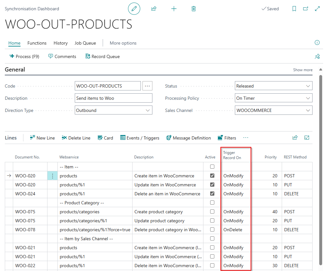Click the Process (F9) button
Image resolution: width=326 pixels, height=271 pixels.
point(24,56)
